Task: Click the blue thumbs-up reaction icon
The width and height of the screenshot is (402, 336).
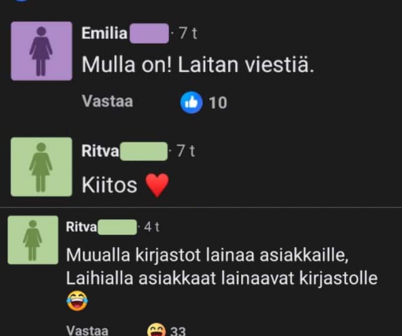Action: tap(191, 102)
